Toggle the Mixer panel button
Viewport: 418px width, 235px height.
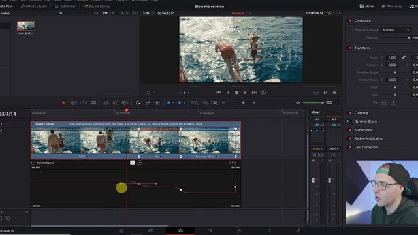tap(366, 6)
